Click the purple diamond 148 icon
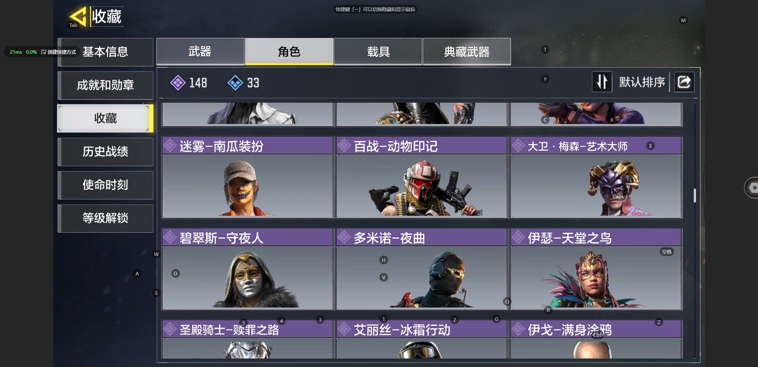This screenshot has height=367, width=758. click(178, 83)
